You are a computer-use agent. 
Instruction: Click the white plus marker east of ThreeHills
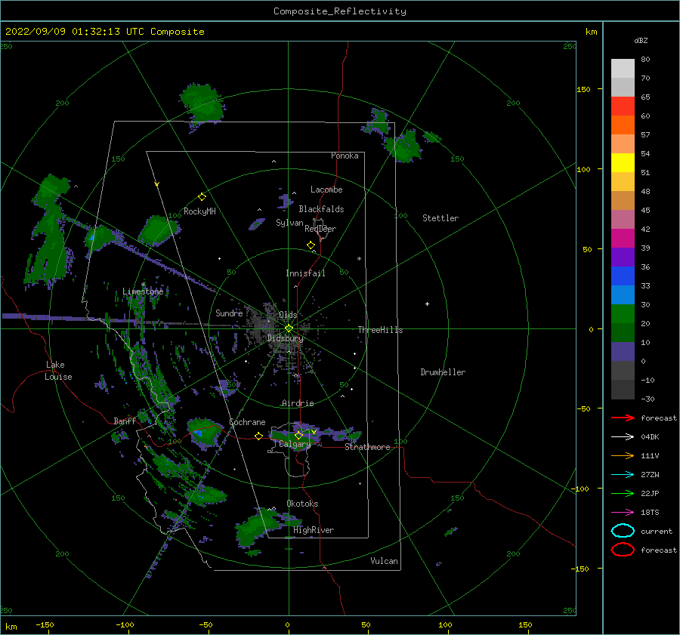[x=427, y=304]
